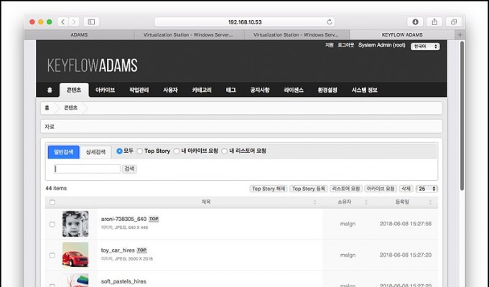Check the box for toy_car_hires row
The width and height of the screenshot is (489, 287).
click(x=52, y=255)
